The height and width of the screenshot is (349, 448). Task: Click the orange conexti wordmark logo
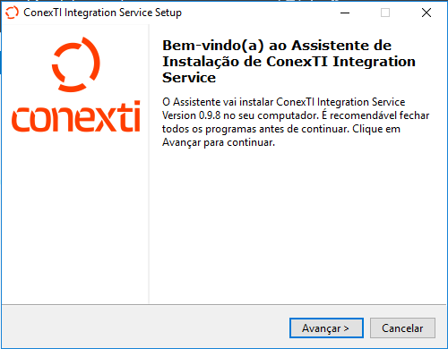76,116
